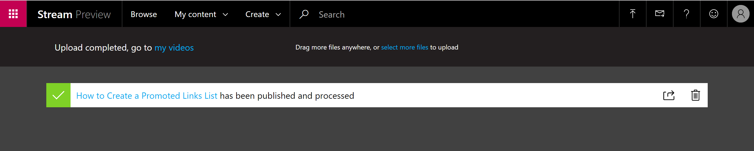
Task: Click the select more files link
Action: tap(405, 47)
